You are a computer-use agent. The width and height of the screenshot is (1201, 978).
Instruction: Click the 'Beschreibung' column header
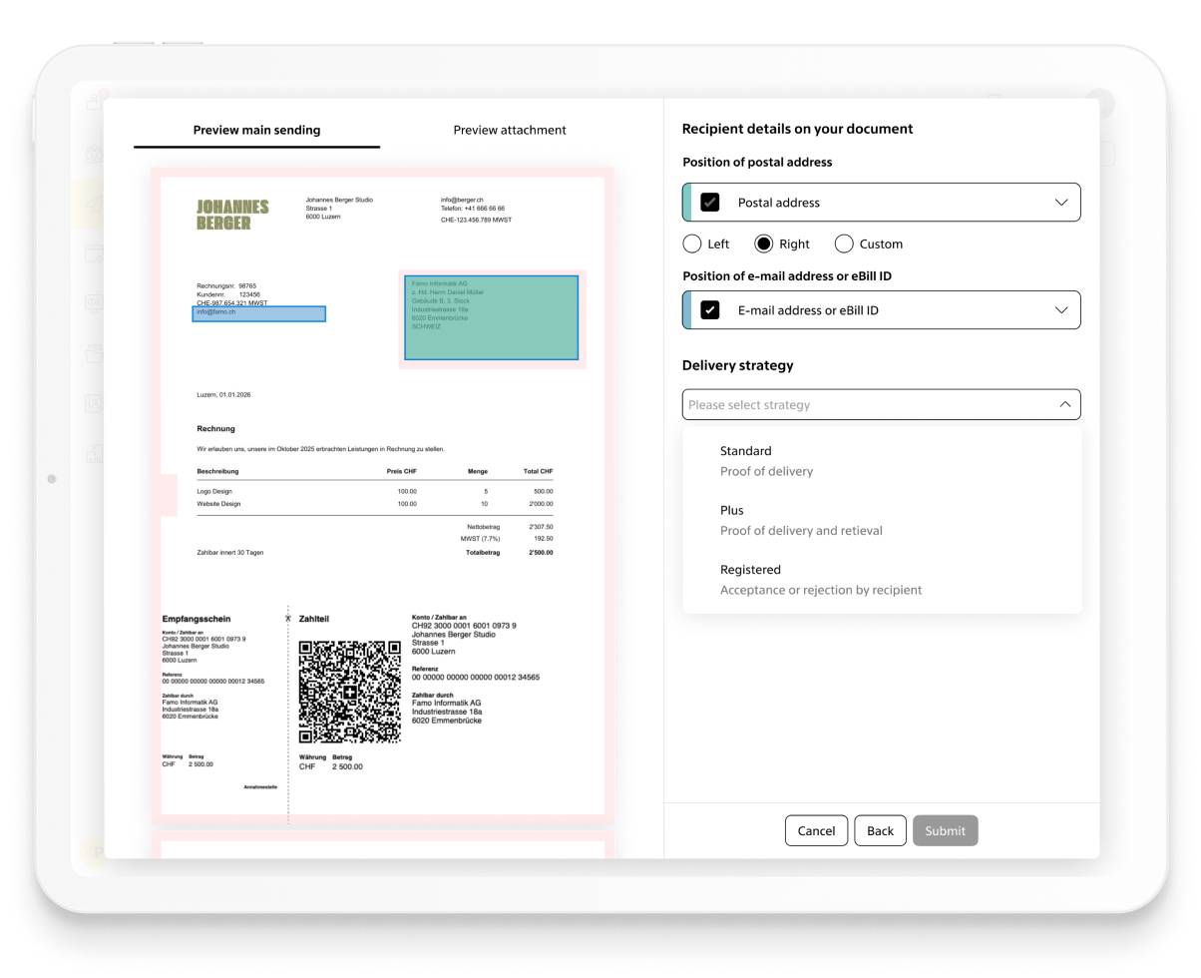point(218,471)
